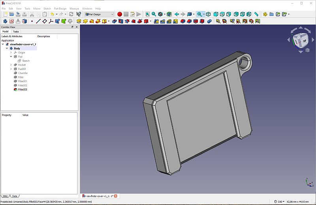Open the draw style dropdown arrow
This screenshot has width=316, height=205.
click(165, 14)
